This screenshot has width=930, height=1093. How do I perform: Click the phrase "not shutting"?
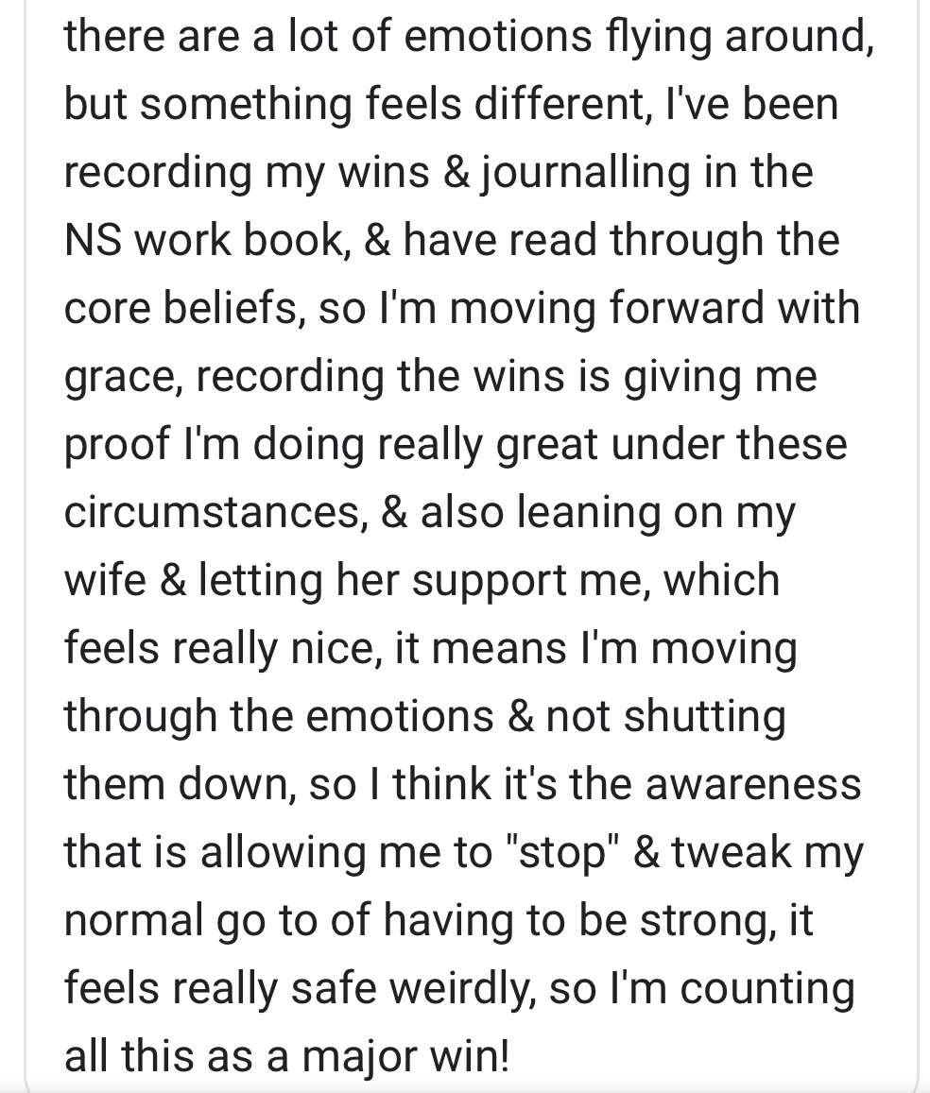pyautogui.click(x=665, y=718)
